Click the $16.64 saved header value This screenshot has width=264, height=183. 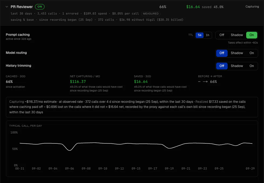pos(193,7)
